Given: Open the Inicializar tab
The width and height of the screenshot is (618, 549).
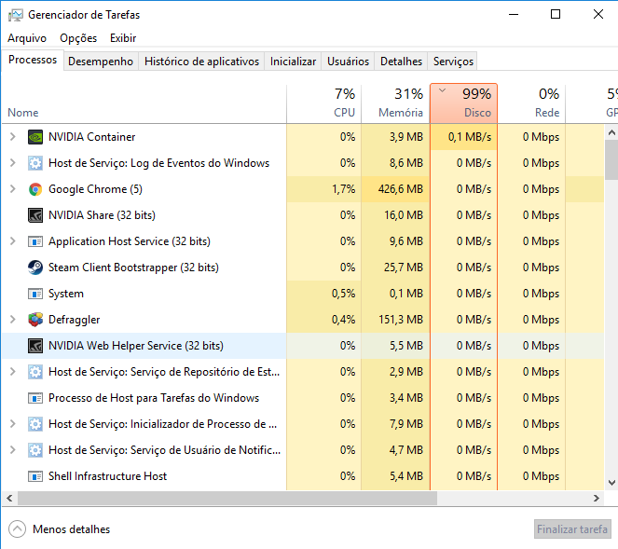Looking at the screenshot, I should (x=293, y=62).
